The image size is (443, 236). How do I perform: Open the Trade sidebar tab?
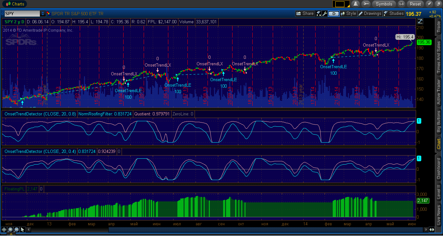point(439,27)
